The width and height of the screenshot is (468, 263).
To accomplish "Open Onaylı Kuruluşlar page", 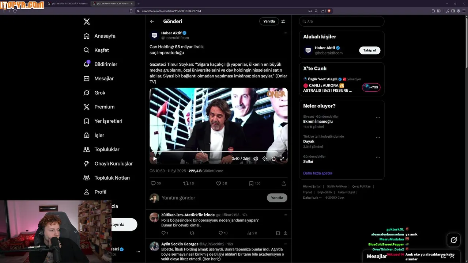I will [108, 164].
